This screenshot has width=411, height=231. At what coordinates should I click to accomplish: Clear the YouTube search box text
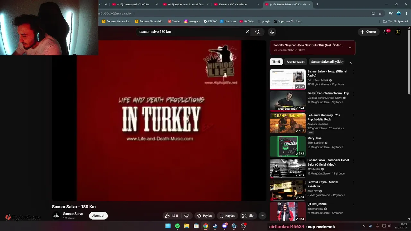click(247, 32)
